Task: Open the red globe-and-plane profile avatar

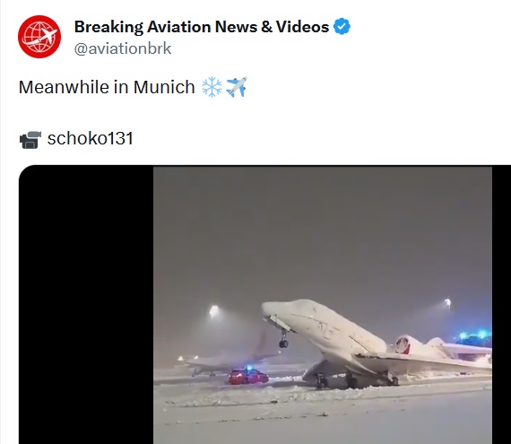Action: [39, 37]
